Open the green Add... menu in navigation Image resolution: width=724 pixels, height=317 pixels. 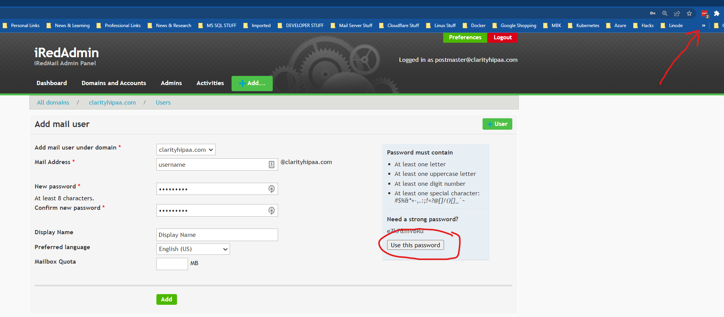coord(252,83)
